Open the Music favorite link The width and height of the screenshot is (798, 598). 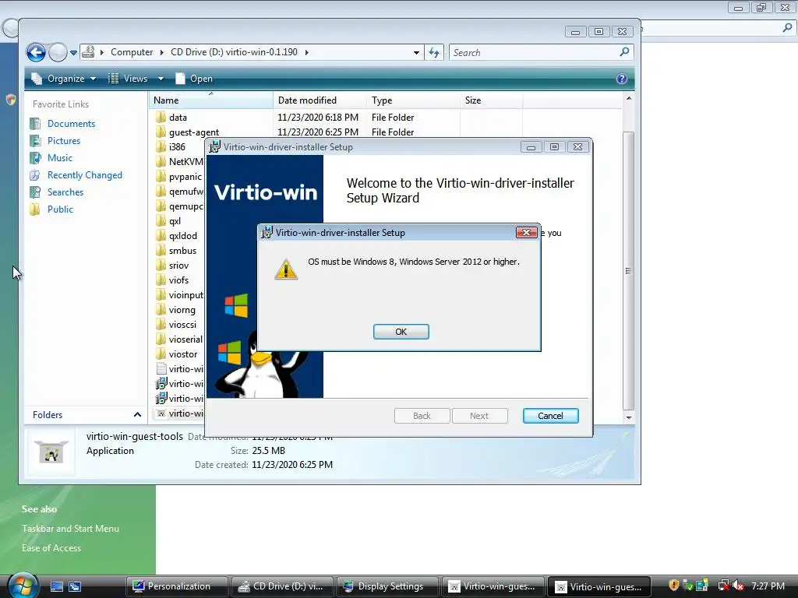pos(60,157)
